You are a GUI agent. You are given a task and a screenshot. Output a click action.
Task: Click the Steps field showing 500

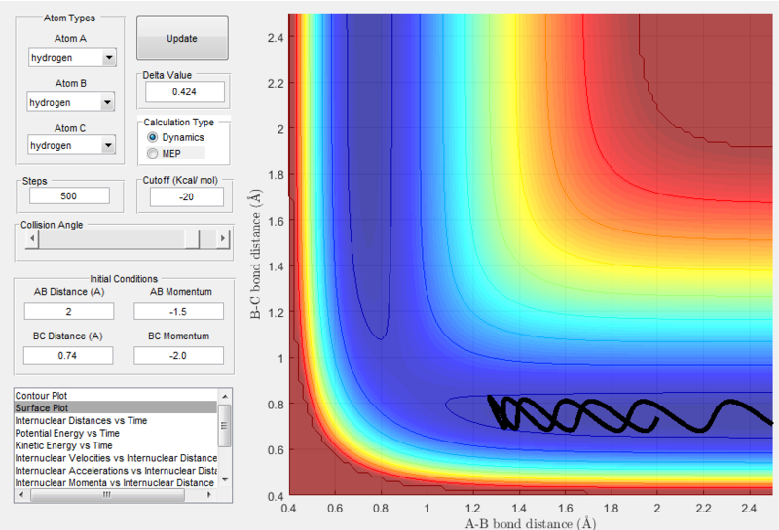coord(69,195)
